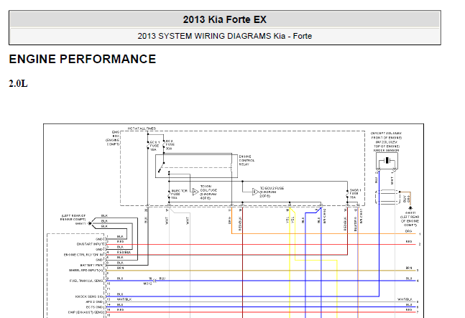
Task: Click the knock sensor symbol box
Action: tap(387, 161)
